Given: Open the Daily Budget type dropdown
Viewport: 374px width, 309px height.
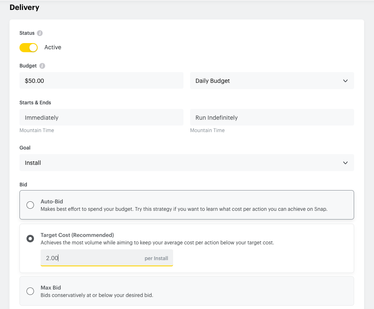Looking at the screenshot, I should 272,81.
